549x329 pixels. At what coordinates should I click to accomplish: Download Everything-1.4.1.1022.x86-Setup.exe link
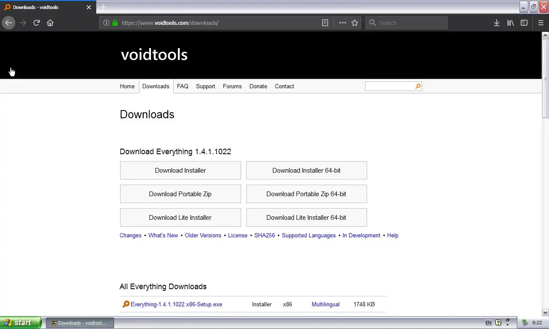(x=176, y=304)
